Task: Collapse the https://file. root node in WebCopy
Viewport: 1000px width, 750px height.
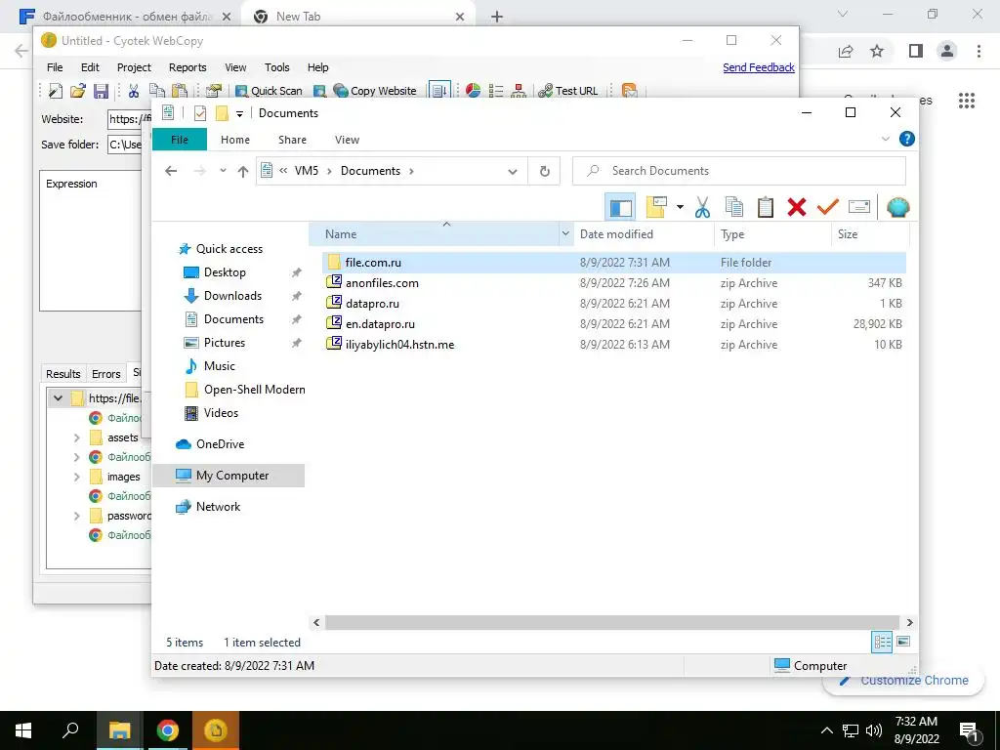Action: click(x=58, y=398)
